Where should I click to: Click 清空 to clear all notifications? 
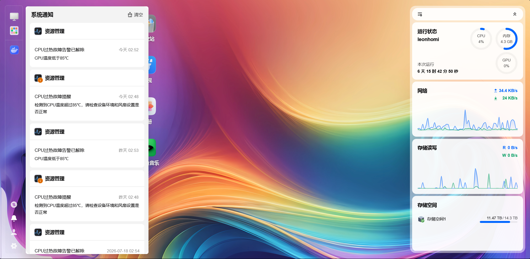pos(135,15)
